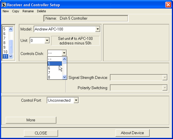Click the Name field Dish 5 Controller
Viewport: 173px width, 139px height.
coord(86,19)
